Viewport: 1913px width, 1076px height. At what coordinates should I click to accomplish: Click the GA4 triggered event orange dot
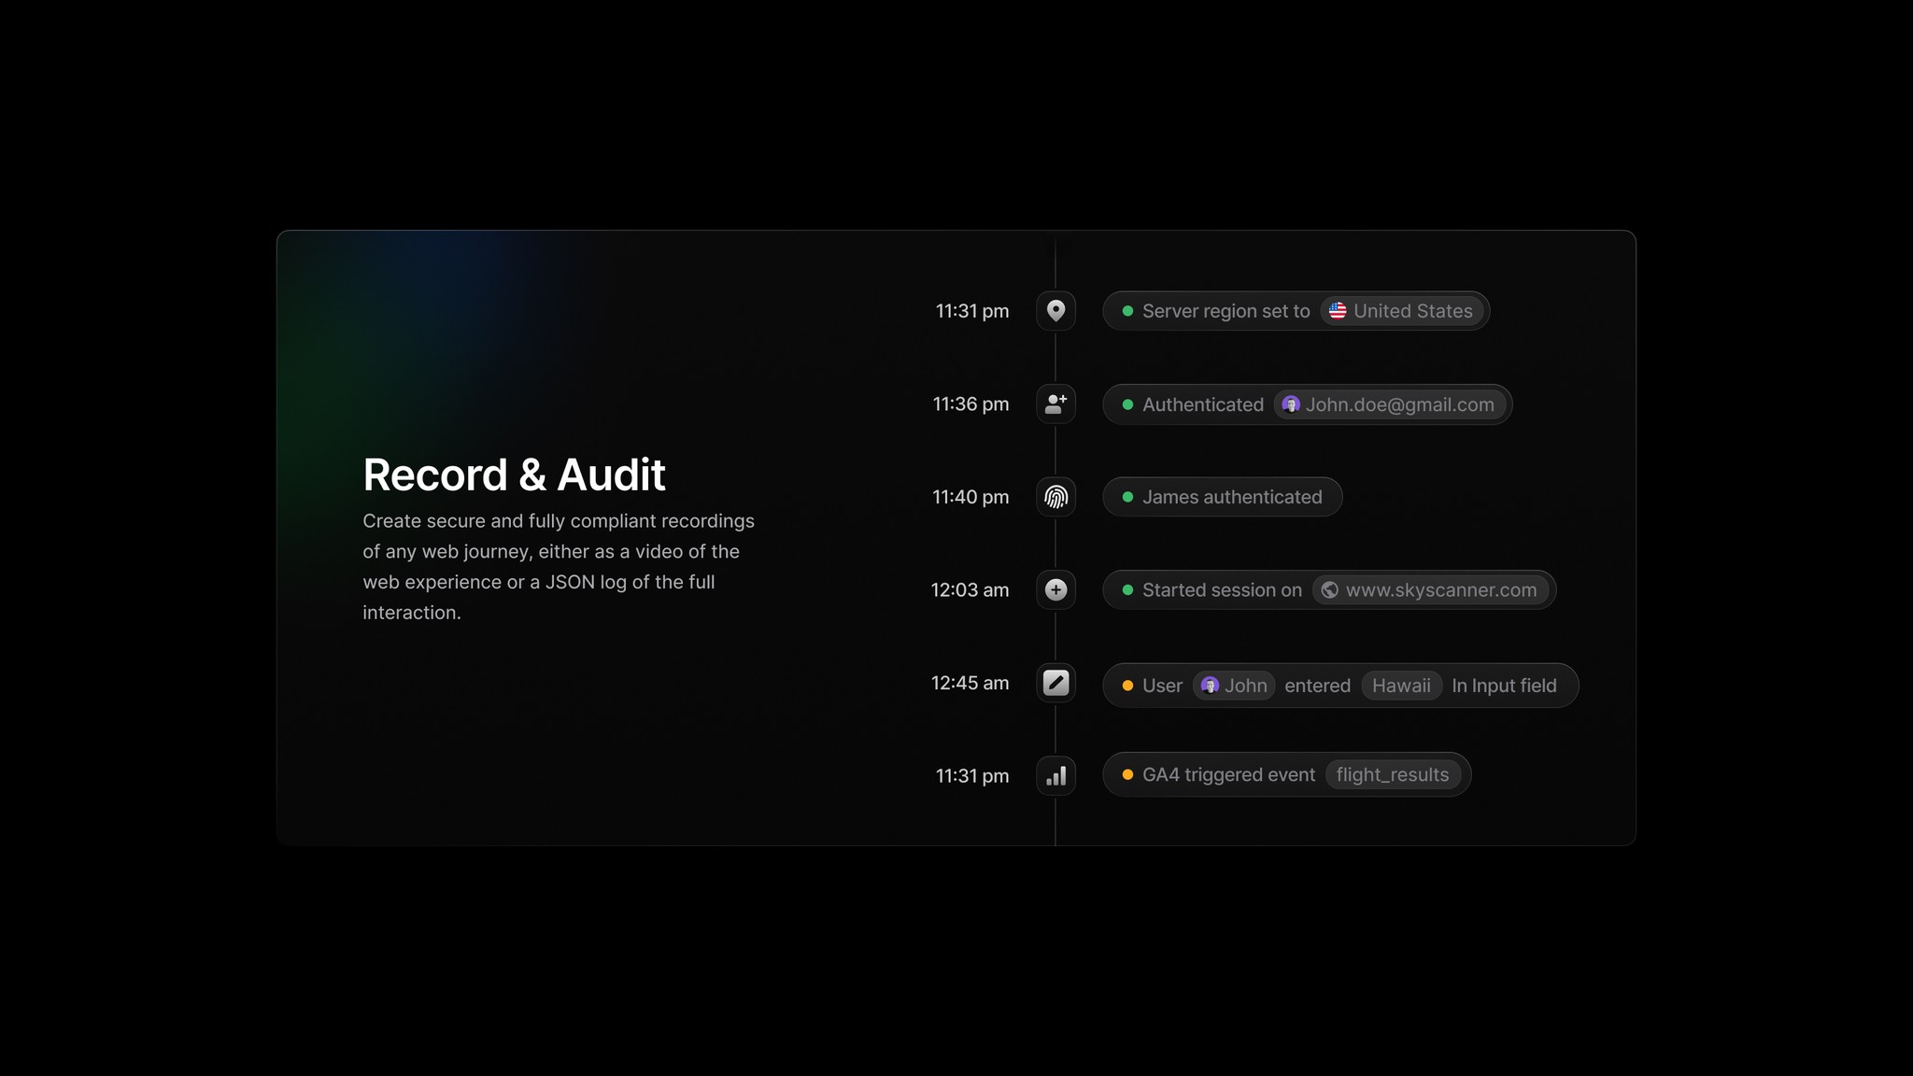pyautogui.click(x=1127, y=774)
